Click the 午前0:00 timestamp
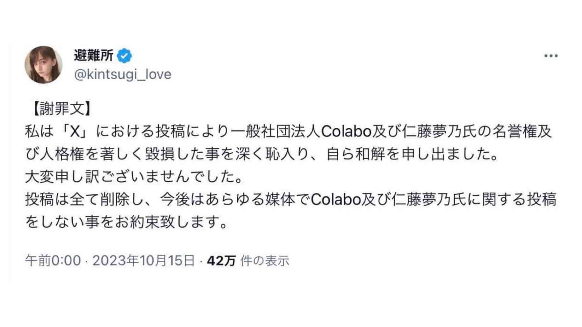The width and height of the screenshot is (582, 327). click(53, 261)
